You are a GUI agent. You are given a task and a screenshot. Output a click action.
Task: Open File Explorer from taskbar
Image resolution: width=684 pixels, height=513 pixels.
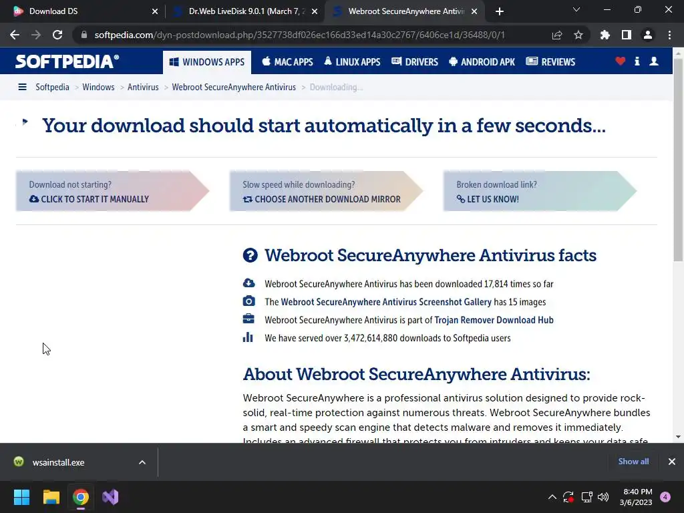pyautogui.click(x=51, y=497)
